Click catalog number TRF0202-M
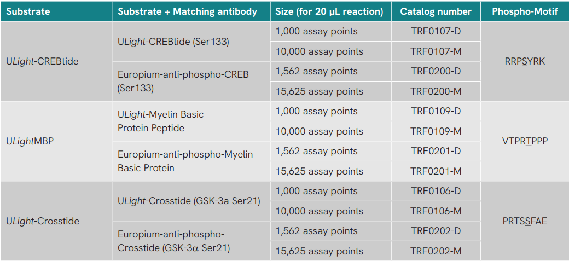This screenshot has height=261, width=569. click(436, 251)
